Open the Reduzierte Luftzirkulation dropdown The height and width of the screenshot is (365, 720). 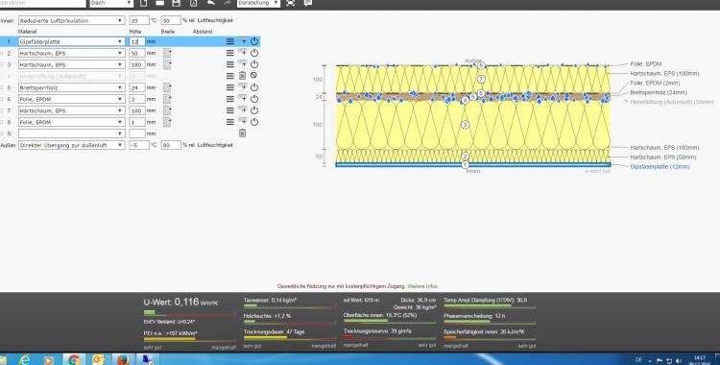tap(71, 21)
